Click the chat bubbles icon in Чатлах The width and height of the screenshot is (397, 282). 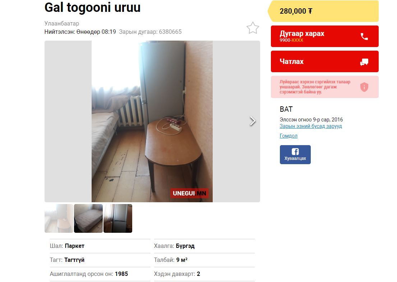pos(364,62)
